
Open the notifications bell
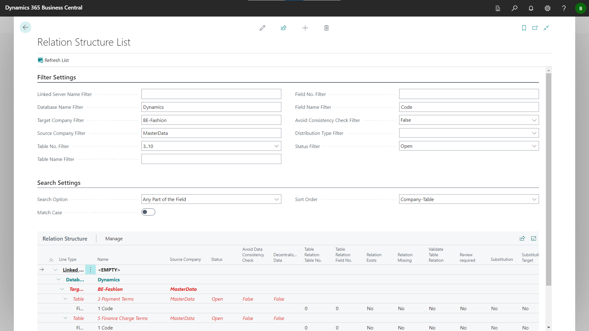[x=531, y=8]
